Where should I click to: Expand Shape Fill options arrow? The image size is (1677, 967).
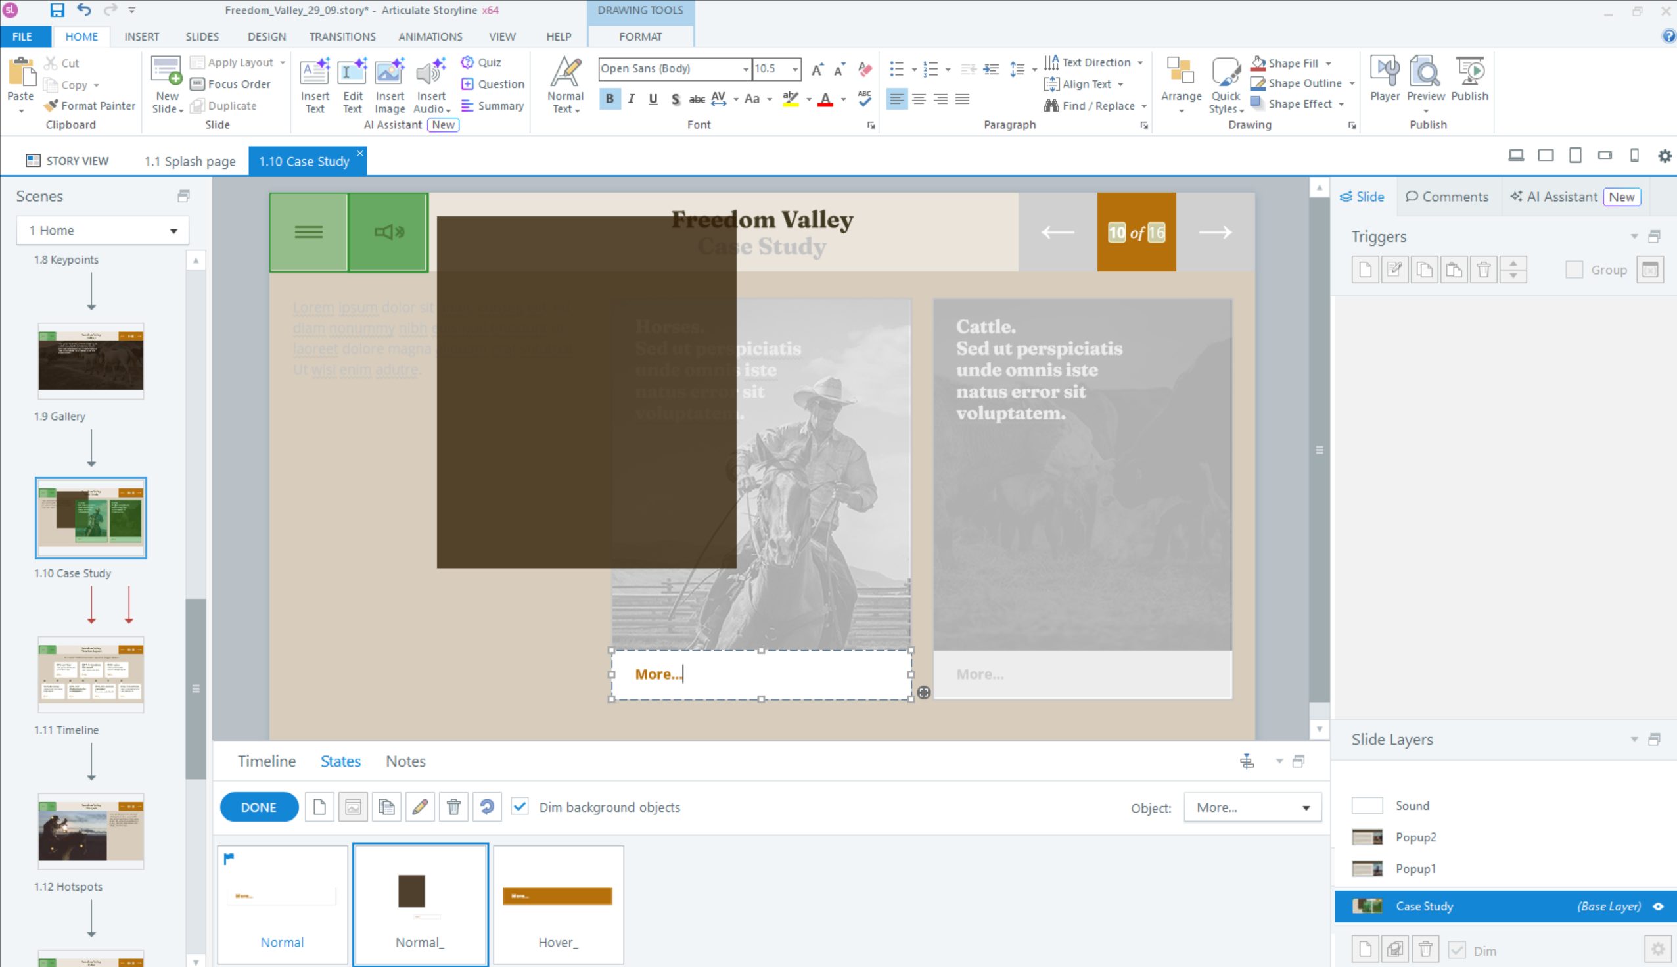point(1329,64)
